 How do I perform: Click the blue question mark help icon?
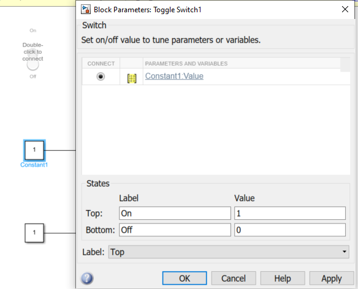coord(87,278)
